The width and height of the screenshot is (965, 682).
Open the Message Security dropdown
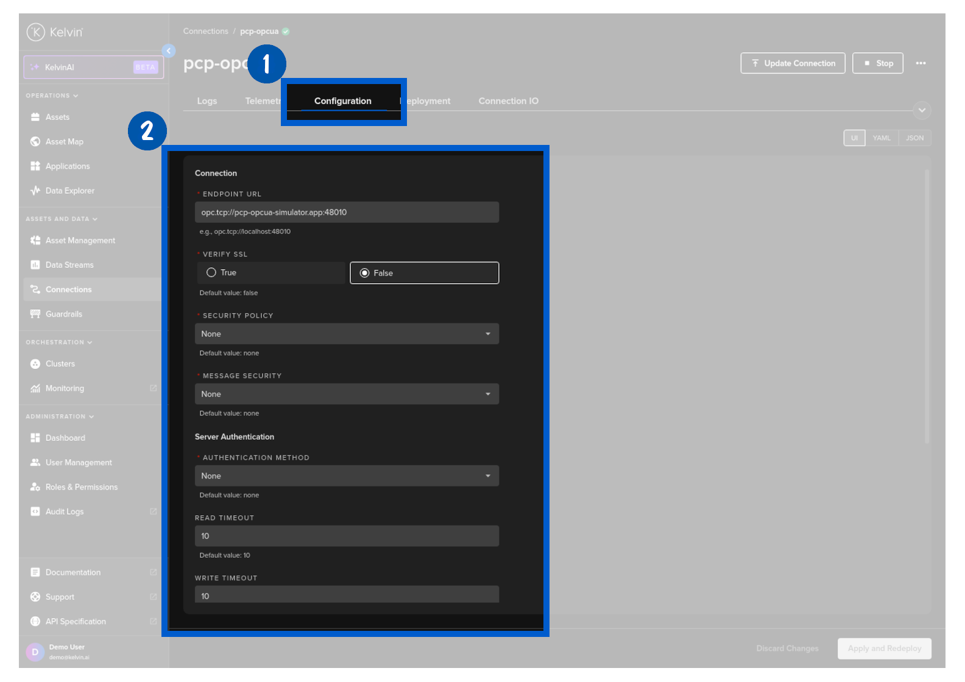(x=347, y=395)
